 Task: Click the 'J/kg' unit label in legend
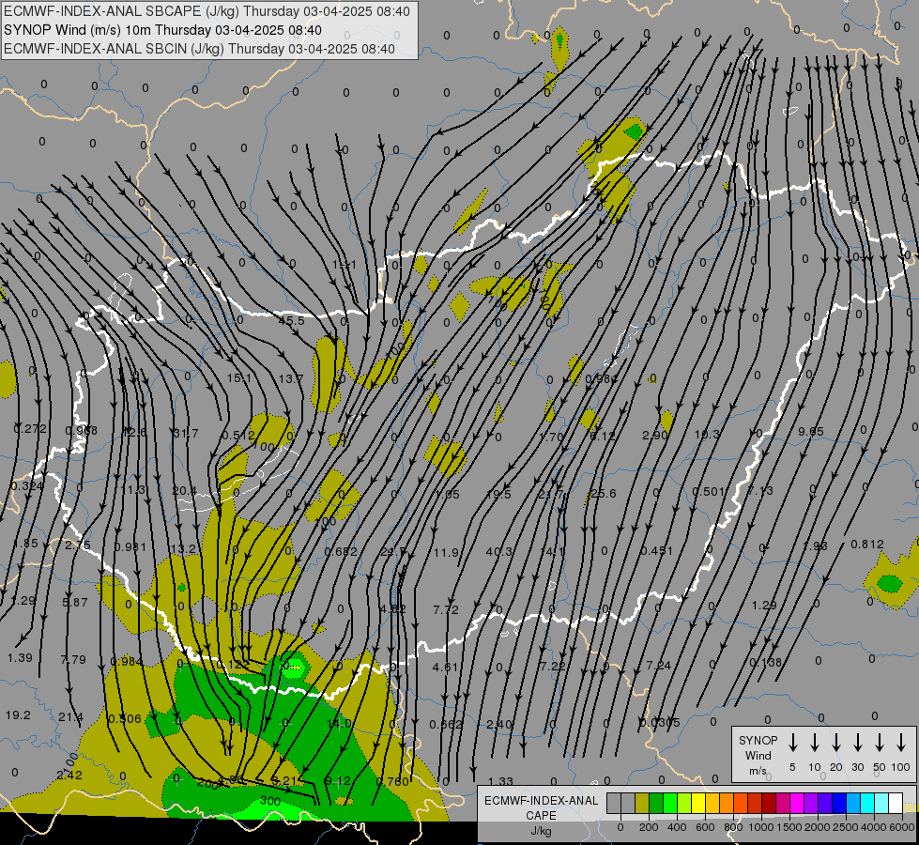click(541, 831)
